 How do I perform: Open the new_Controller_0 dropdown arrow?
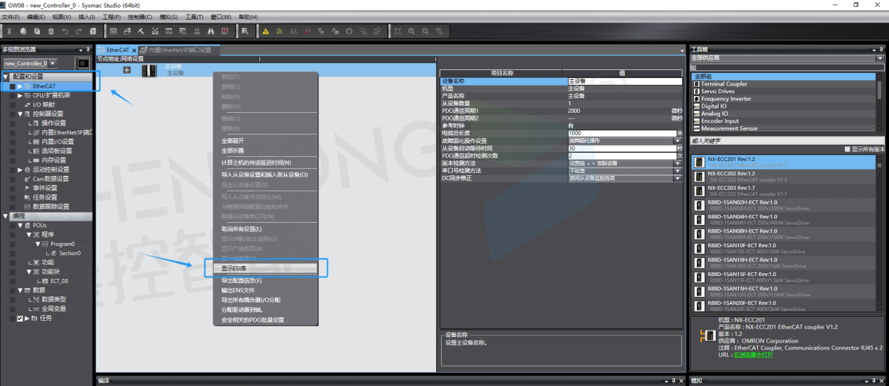click(x=53, y=63)
